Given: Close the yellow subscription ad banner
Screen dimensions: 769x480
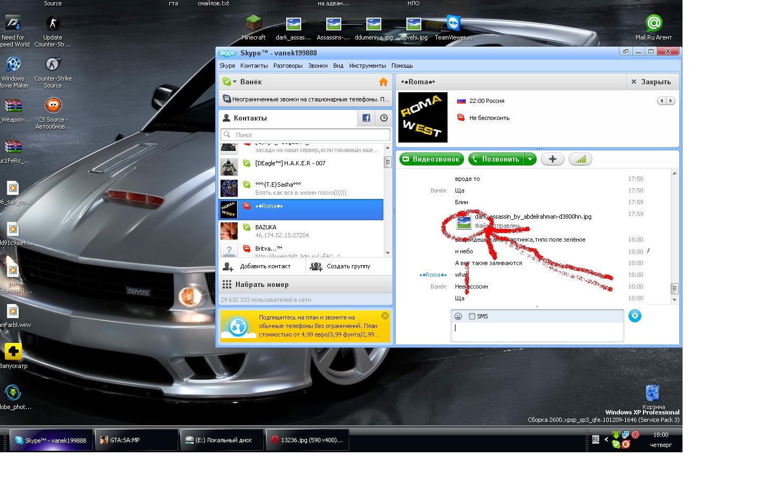Looking at the screenshot, I should coord(385,316).
